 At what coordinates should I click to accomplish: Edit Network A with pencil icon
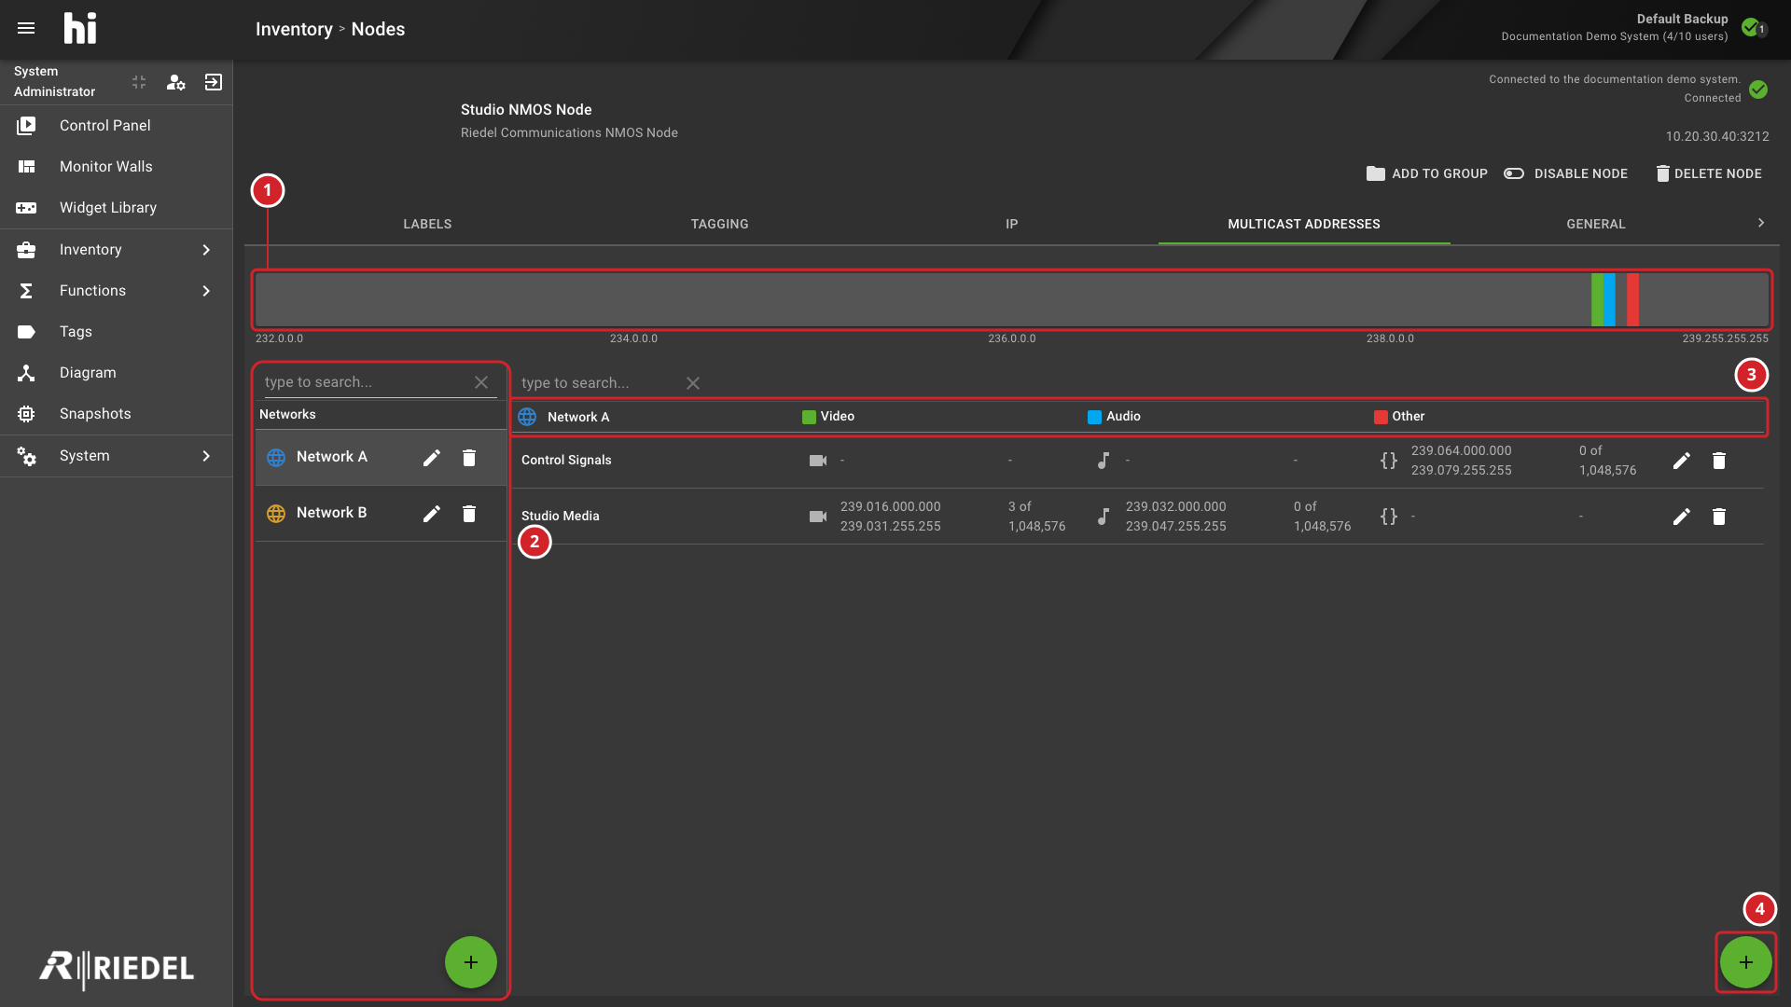[431, 458]
